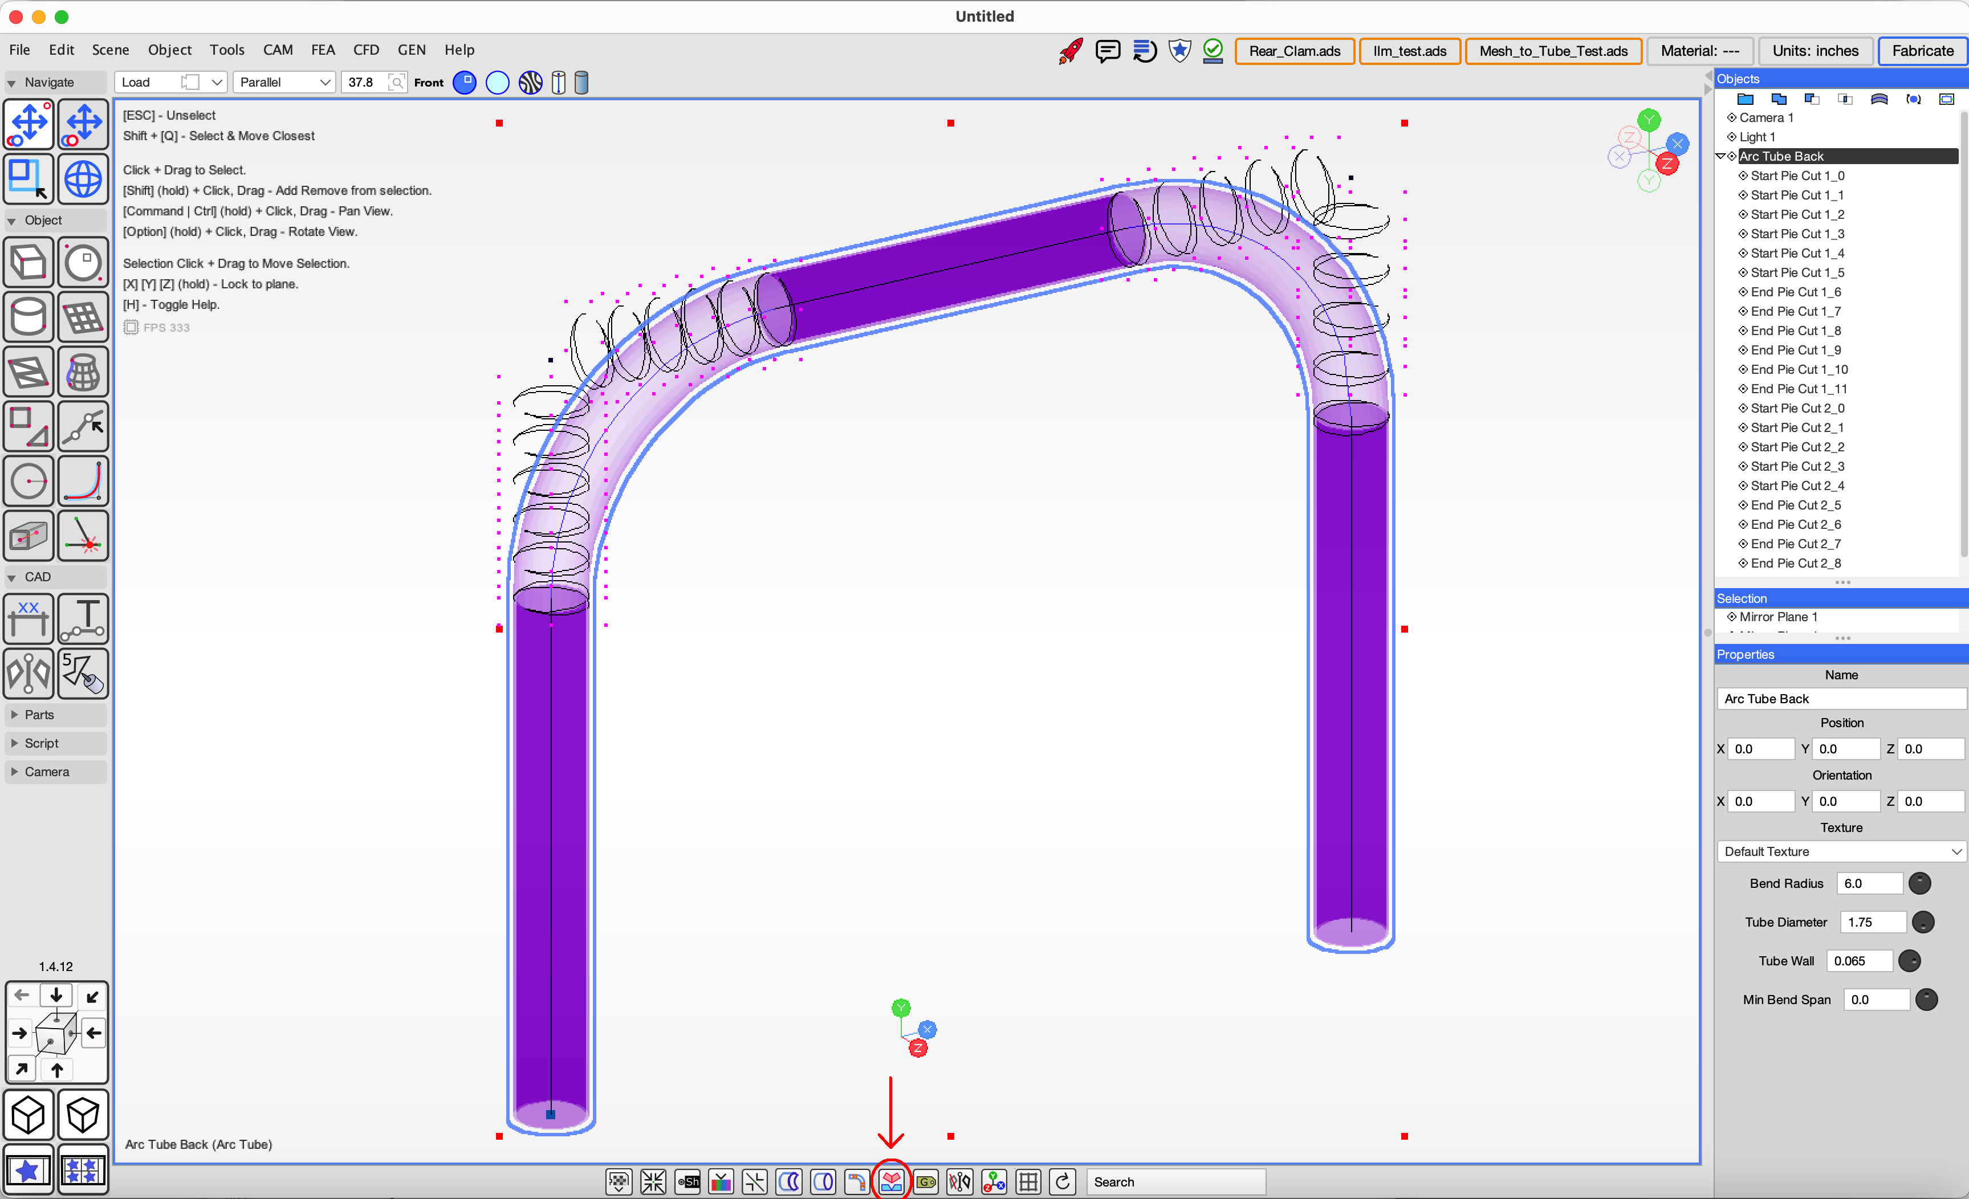This screenshot has width=1969, height=1199.
Task: Select the dimension tool in CAD section
Action: [x=29, y=619]
